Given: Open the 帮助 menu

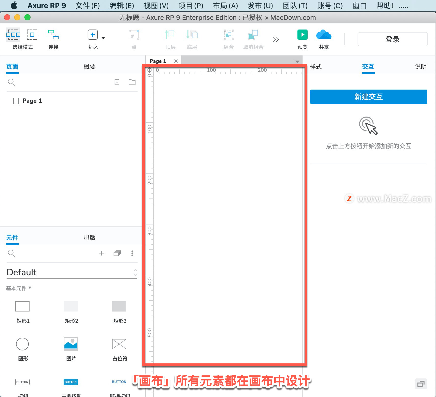Looking at the screenshot, I should [x=385, y=6].
